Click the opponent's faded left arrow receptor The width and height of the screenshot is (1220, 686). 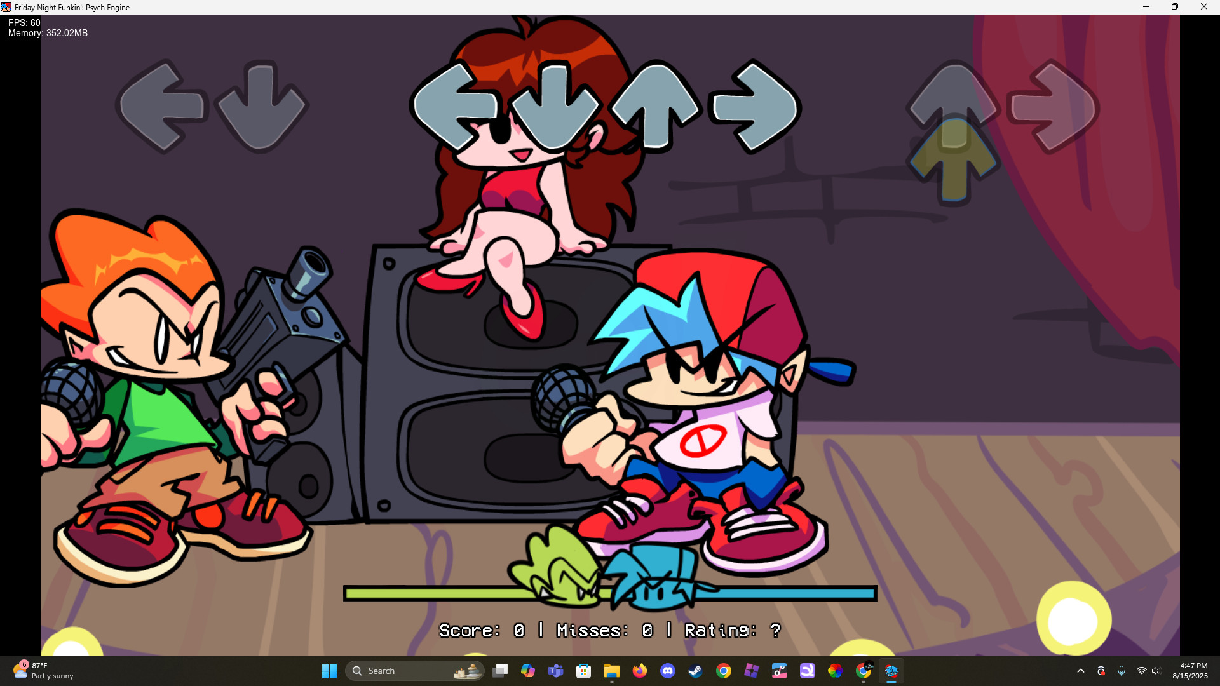click(x=162, y=106)
